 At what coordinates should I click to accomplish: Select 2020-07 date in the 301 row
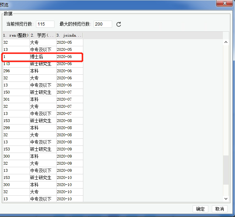70,99
